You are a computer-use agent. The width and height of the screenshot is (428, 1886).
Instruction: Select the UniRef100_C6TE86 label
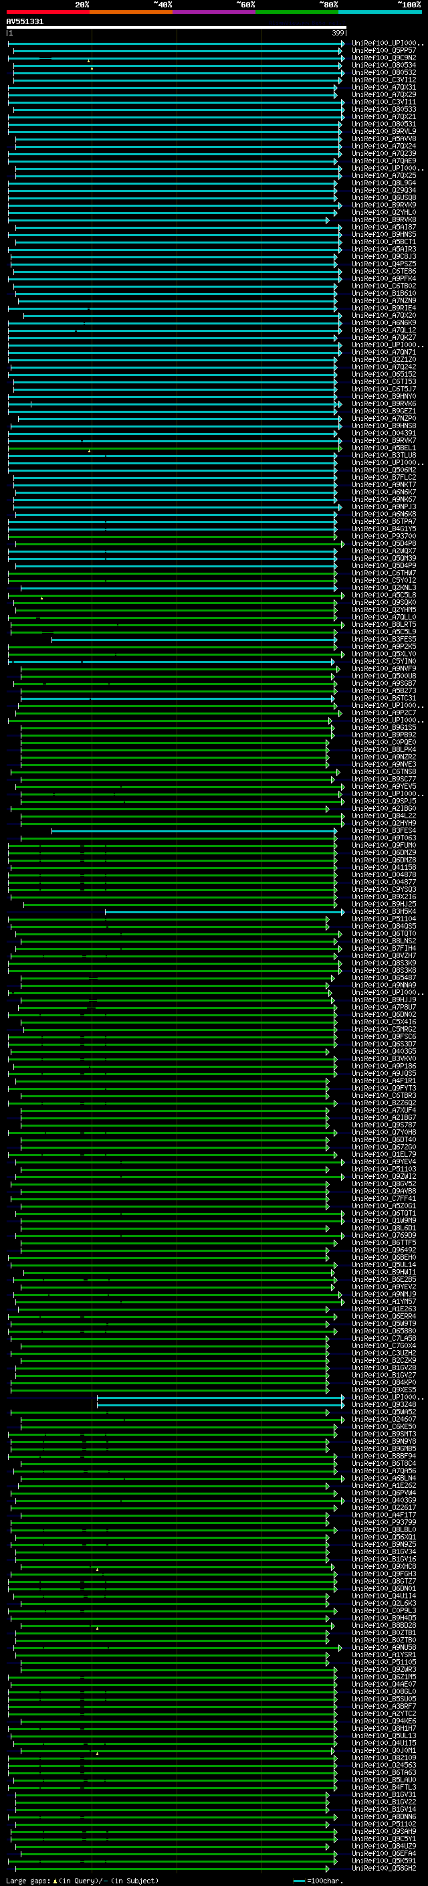tap(383, 272)
